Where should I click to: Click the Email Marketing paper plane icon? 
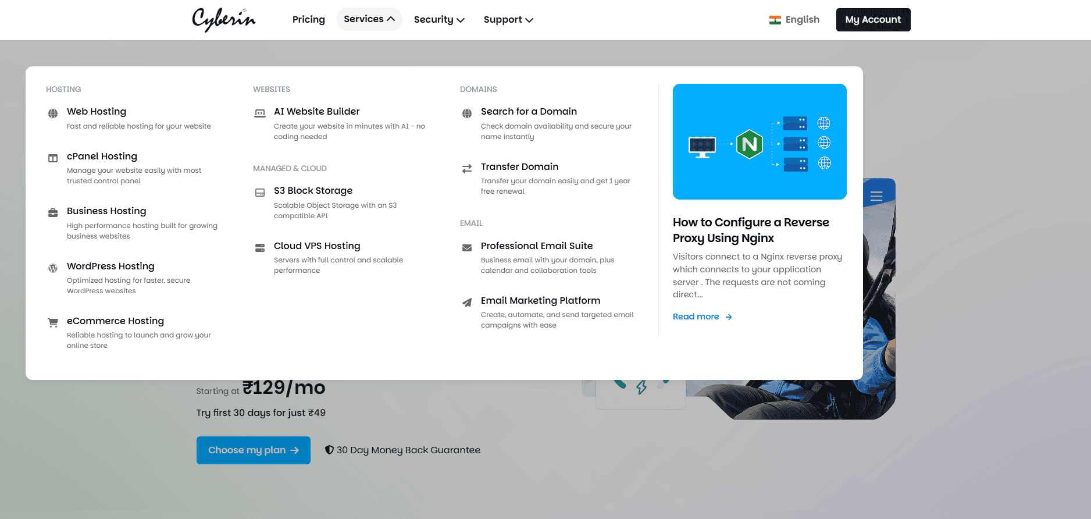pos(467,303)
